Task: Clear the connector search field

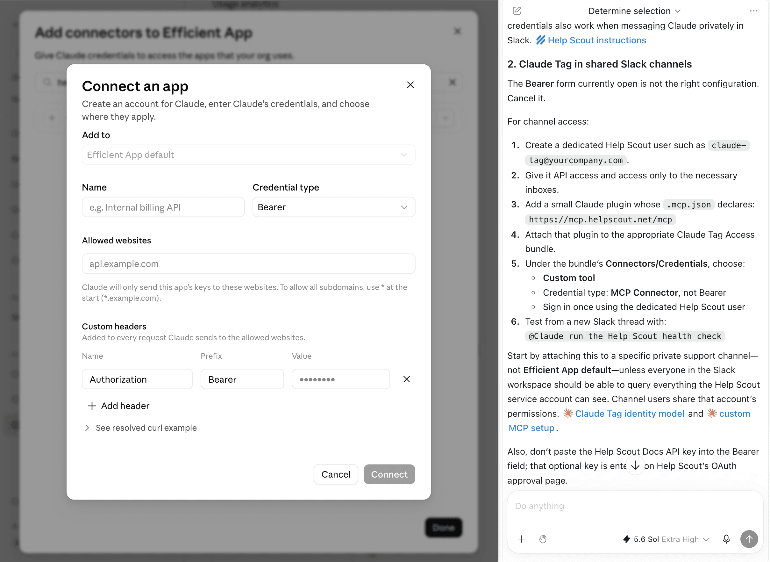Action: pos(452,82)
